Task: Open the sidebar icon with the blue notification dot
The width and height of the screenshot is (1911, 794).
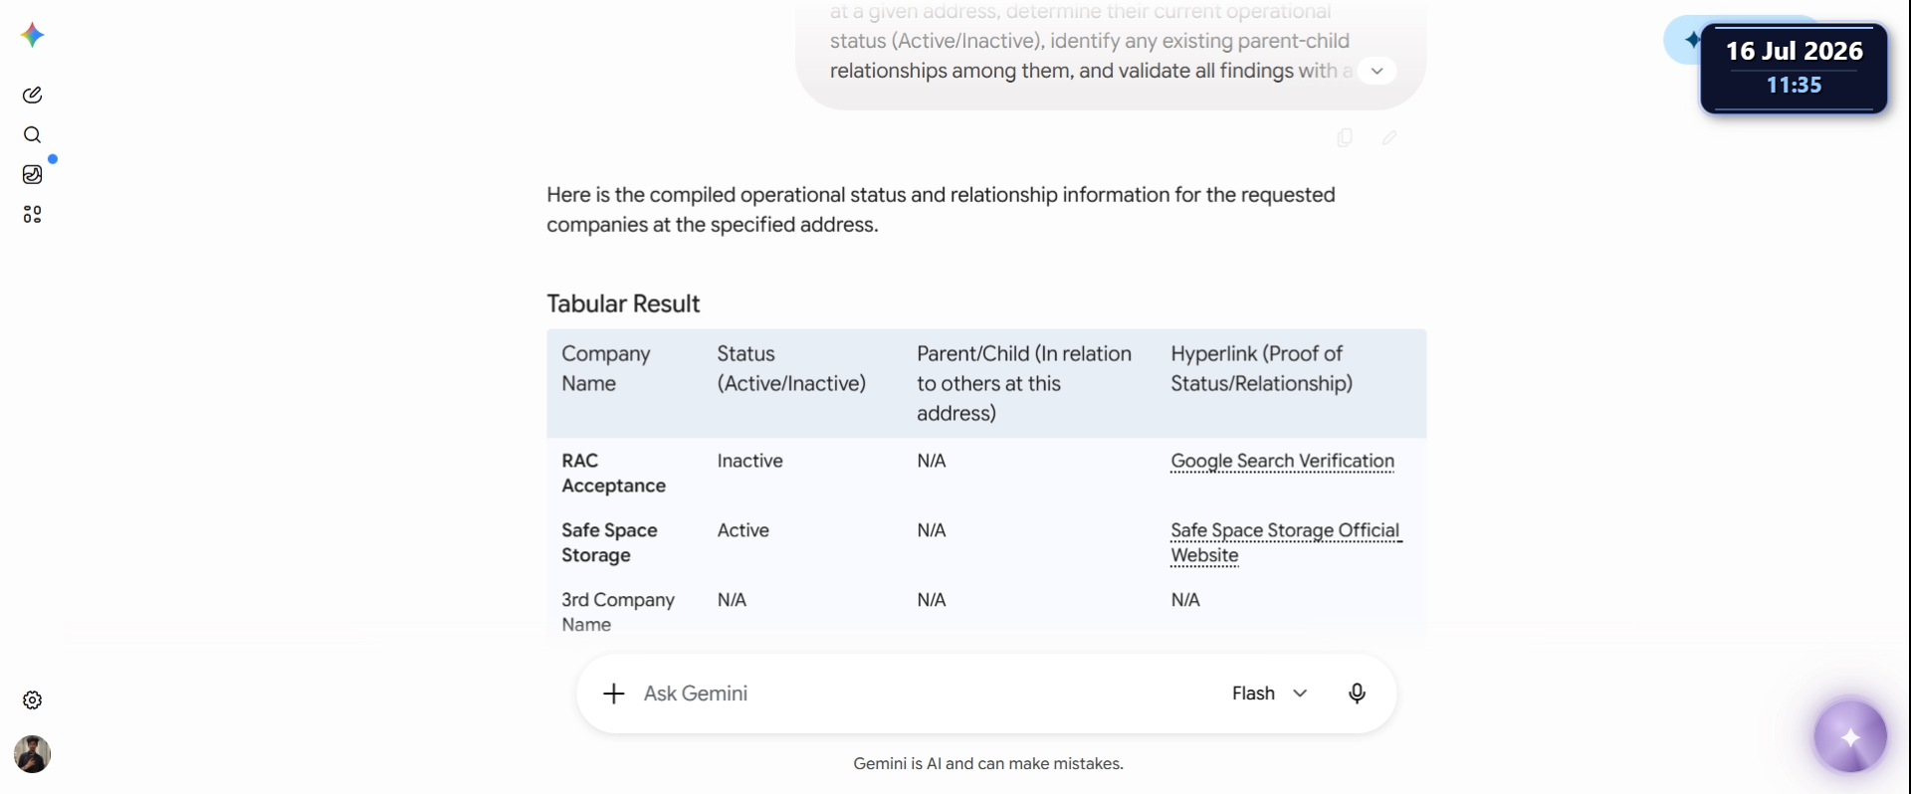Action: point(33,174)
